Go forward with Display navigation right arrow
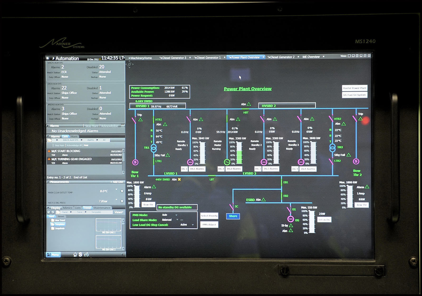 52,212
